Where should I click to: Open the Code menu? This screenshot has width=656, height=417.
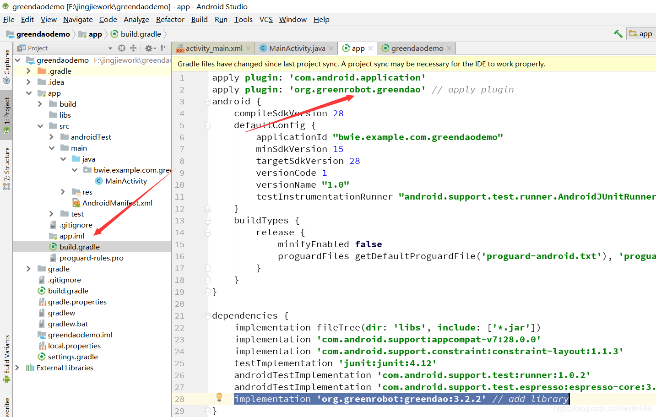[108, 19]
